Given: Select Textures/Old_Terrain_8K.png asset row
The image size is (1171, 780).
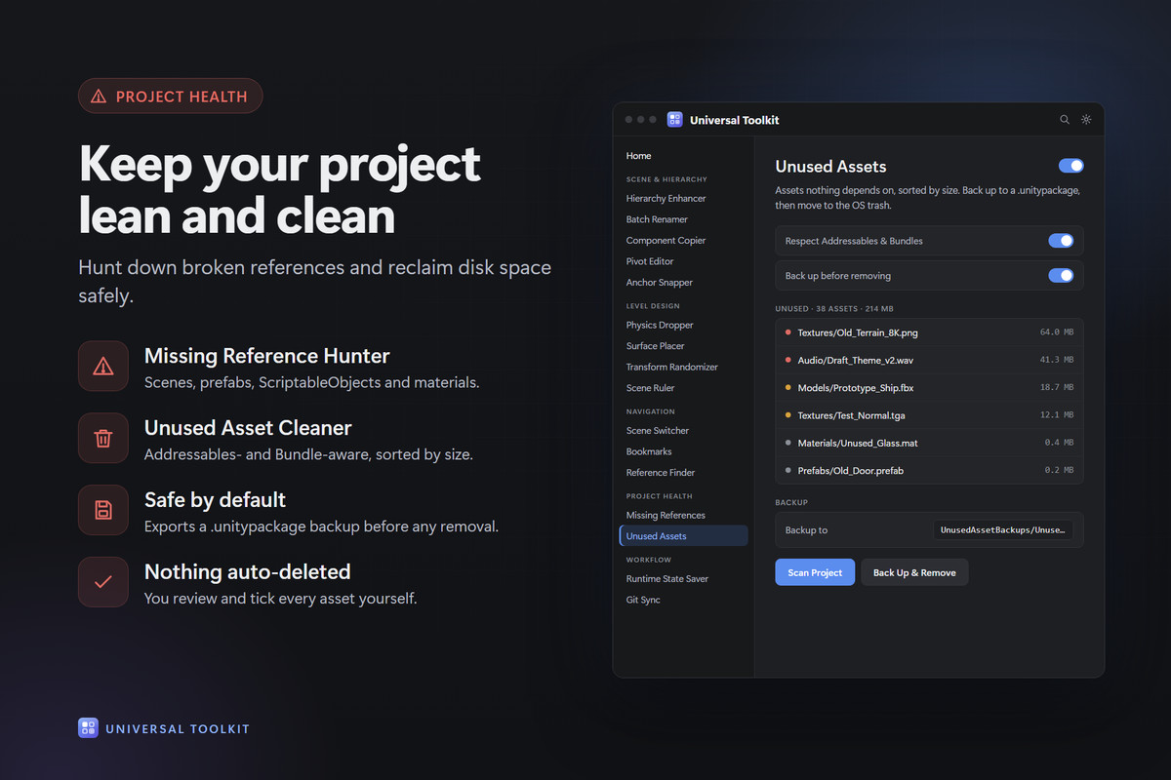Looking at the screenshot, I should (929, 332).
